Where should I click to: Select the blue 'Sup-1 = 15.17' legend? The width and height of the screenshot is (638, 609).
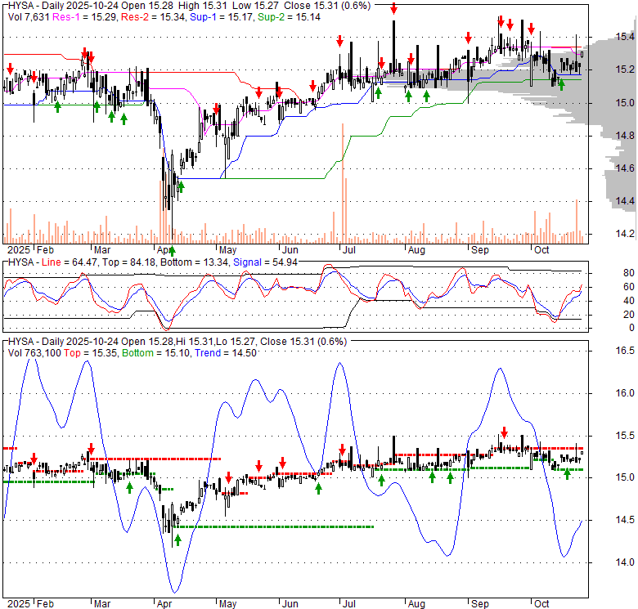(x=222, y=17)
